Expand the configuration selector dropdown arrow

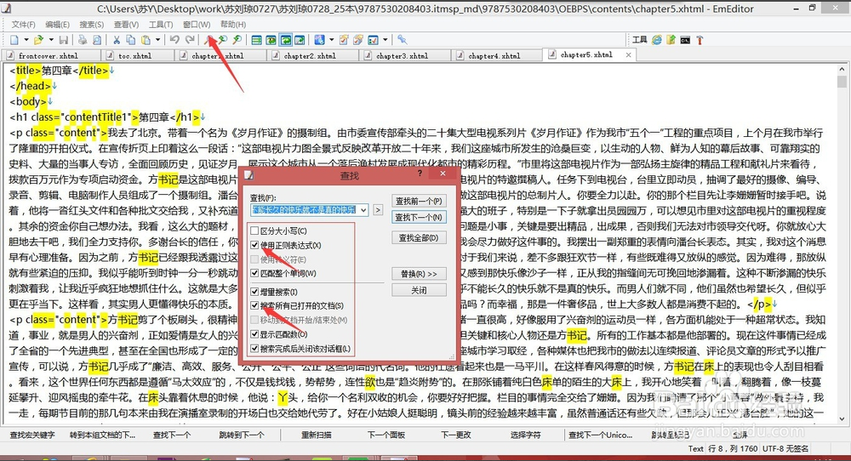(332, 40)
